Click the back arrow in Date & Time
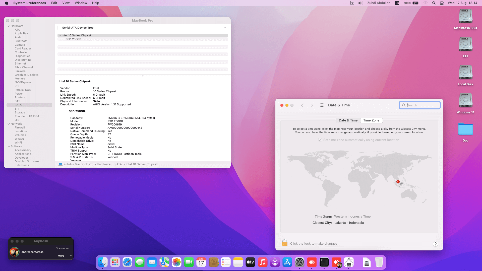 tap(302, 105)
